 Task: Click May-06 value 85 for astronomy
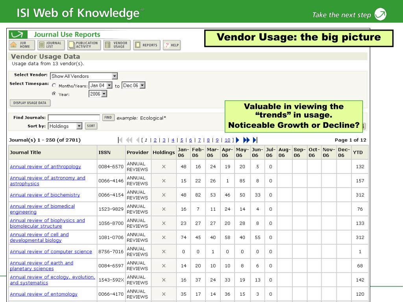242,180
